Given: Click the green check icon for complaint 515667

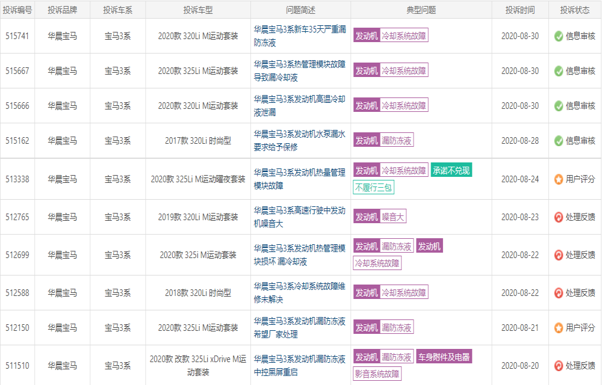Looking at the screenshot, I should point(559,71).
